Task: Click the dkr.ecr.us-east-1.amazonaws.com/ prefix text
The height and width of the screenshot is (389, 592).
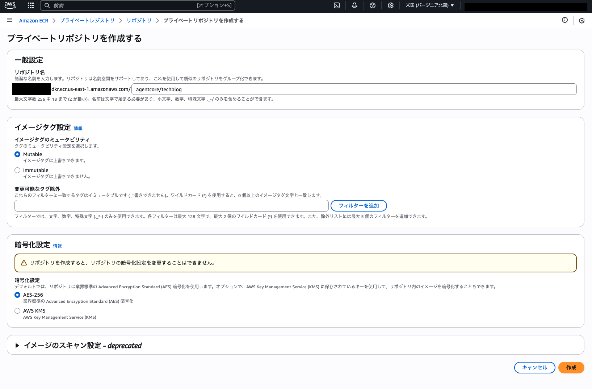Action: pos(91,89)
